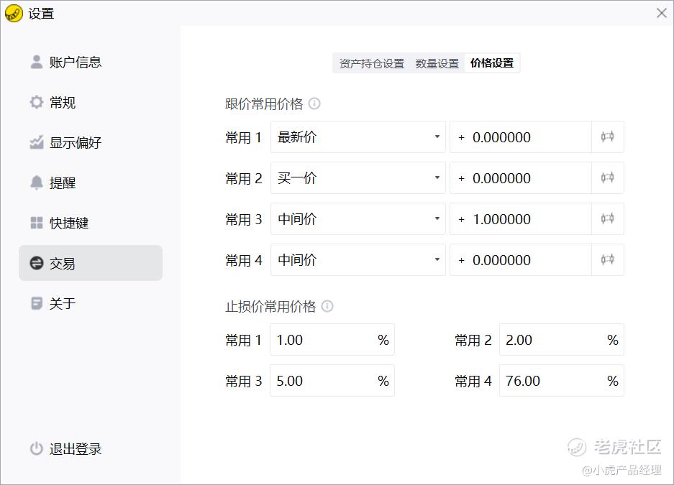This screenshot has width=674, height=485.
Task: Open the 常用 1 最新价 dropdown
Action: [x=358, y=137]
